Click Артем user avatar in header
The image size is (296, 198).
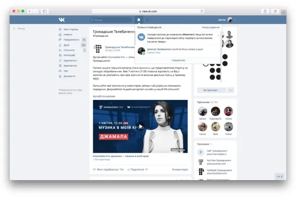230,20
